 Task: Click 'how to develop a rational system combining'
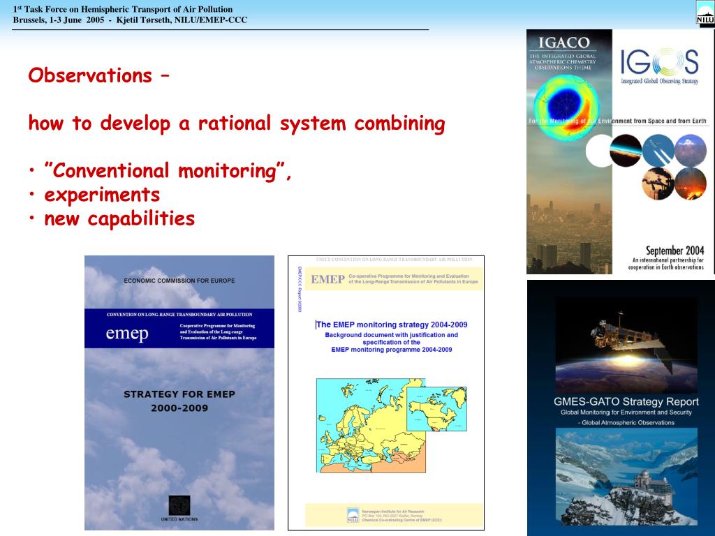(x=237, y=123)
